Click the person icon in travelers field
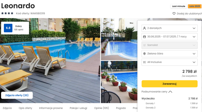 click(x=144, y=28)
